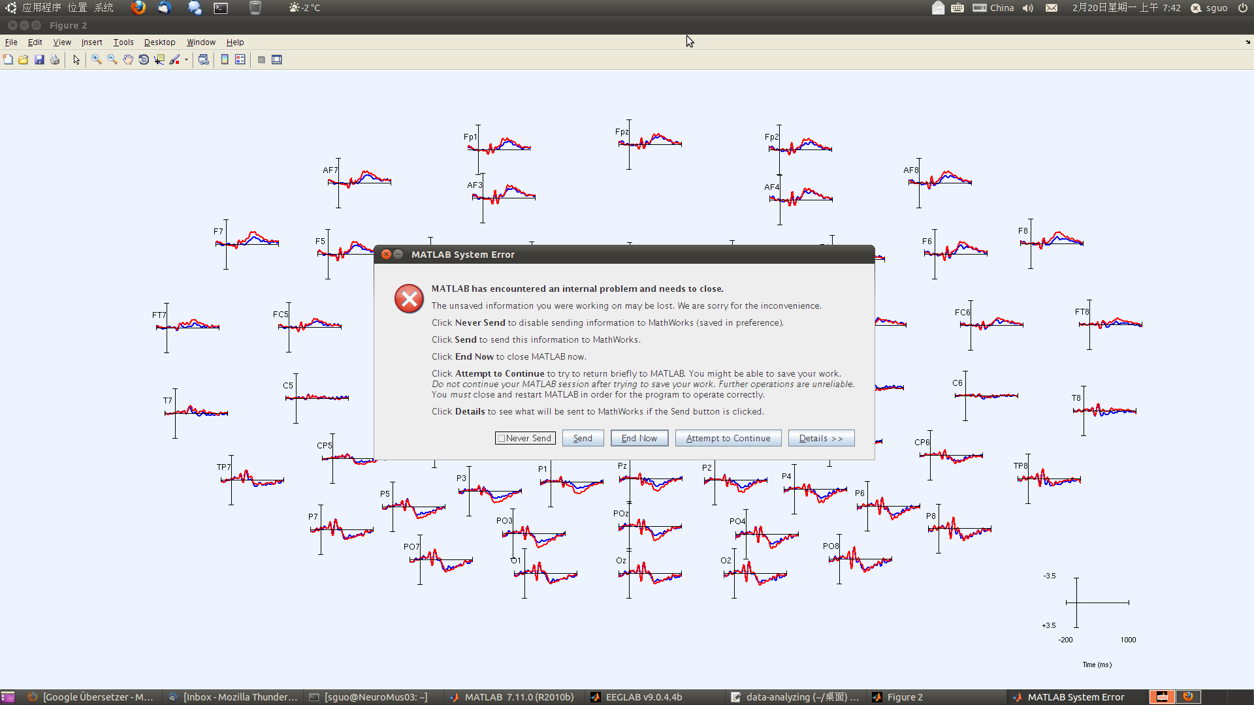1254x705 pixels.
Task: Open the Help menu
Action: 235,42
